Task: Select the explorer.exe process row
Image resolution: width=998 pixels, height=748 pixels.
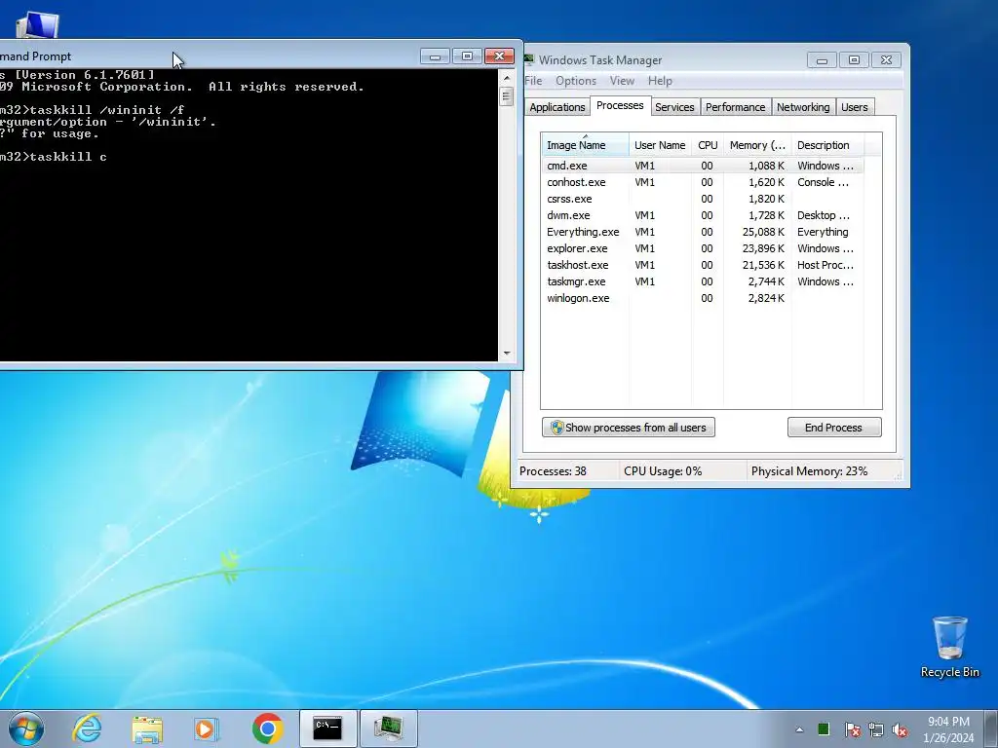Action: (x=702, y=248)
